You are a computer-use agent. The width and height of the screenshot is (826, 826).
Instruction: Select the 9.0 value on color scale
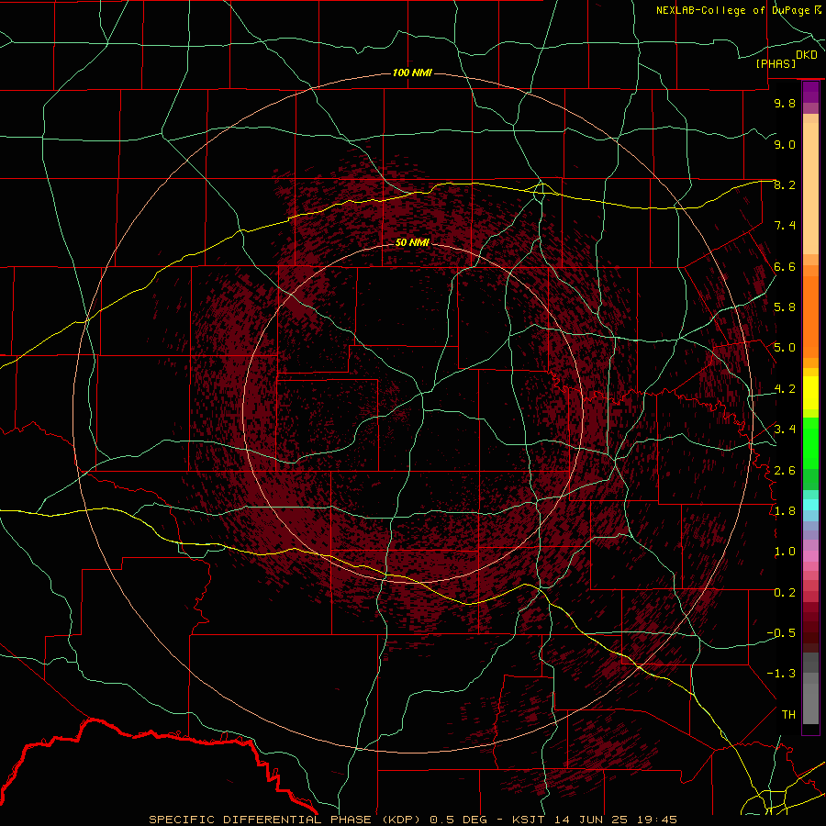(785, 144)
